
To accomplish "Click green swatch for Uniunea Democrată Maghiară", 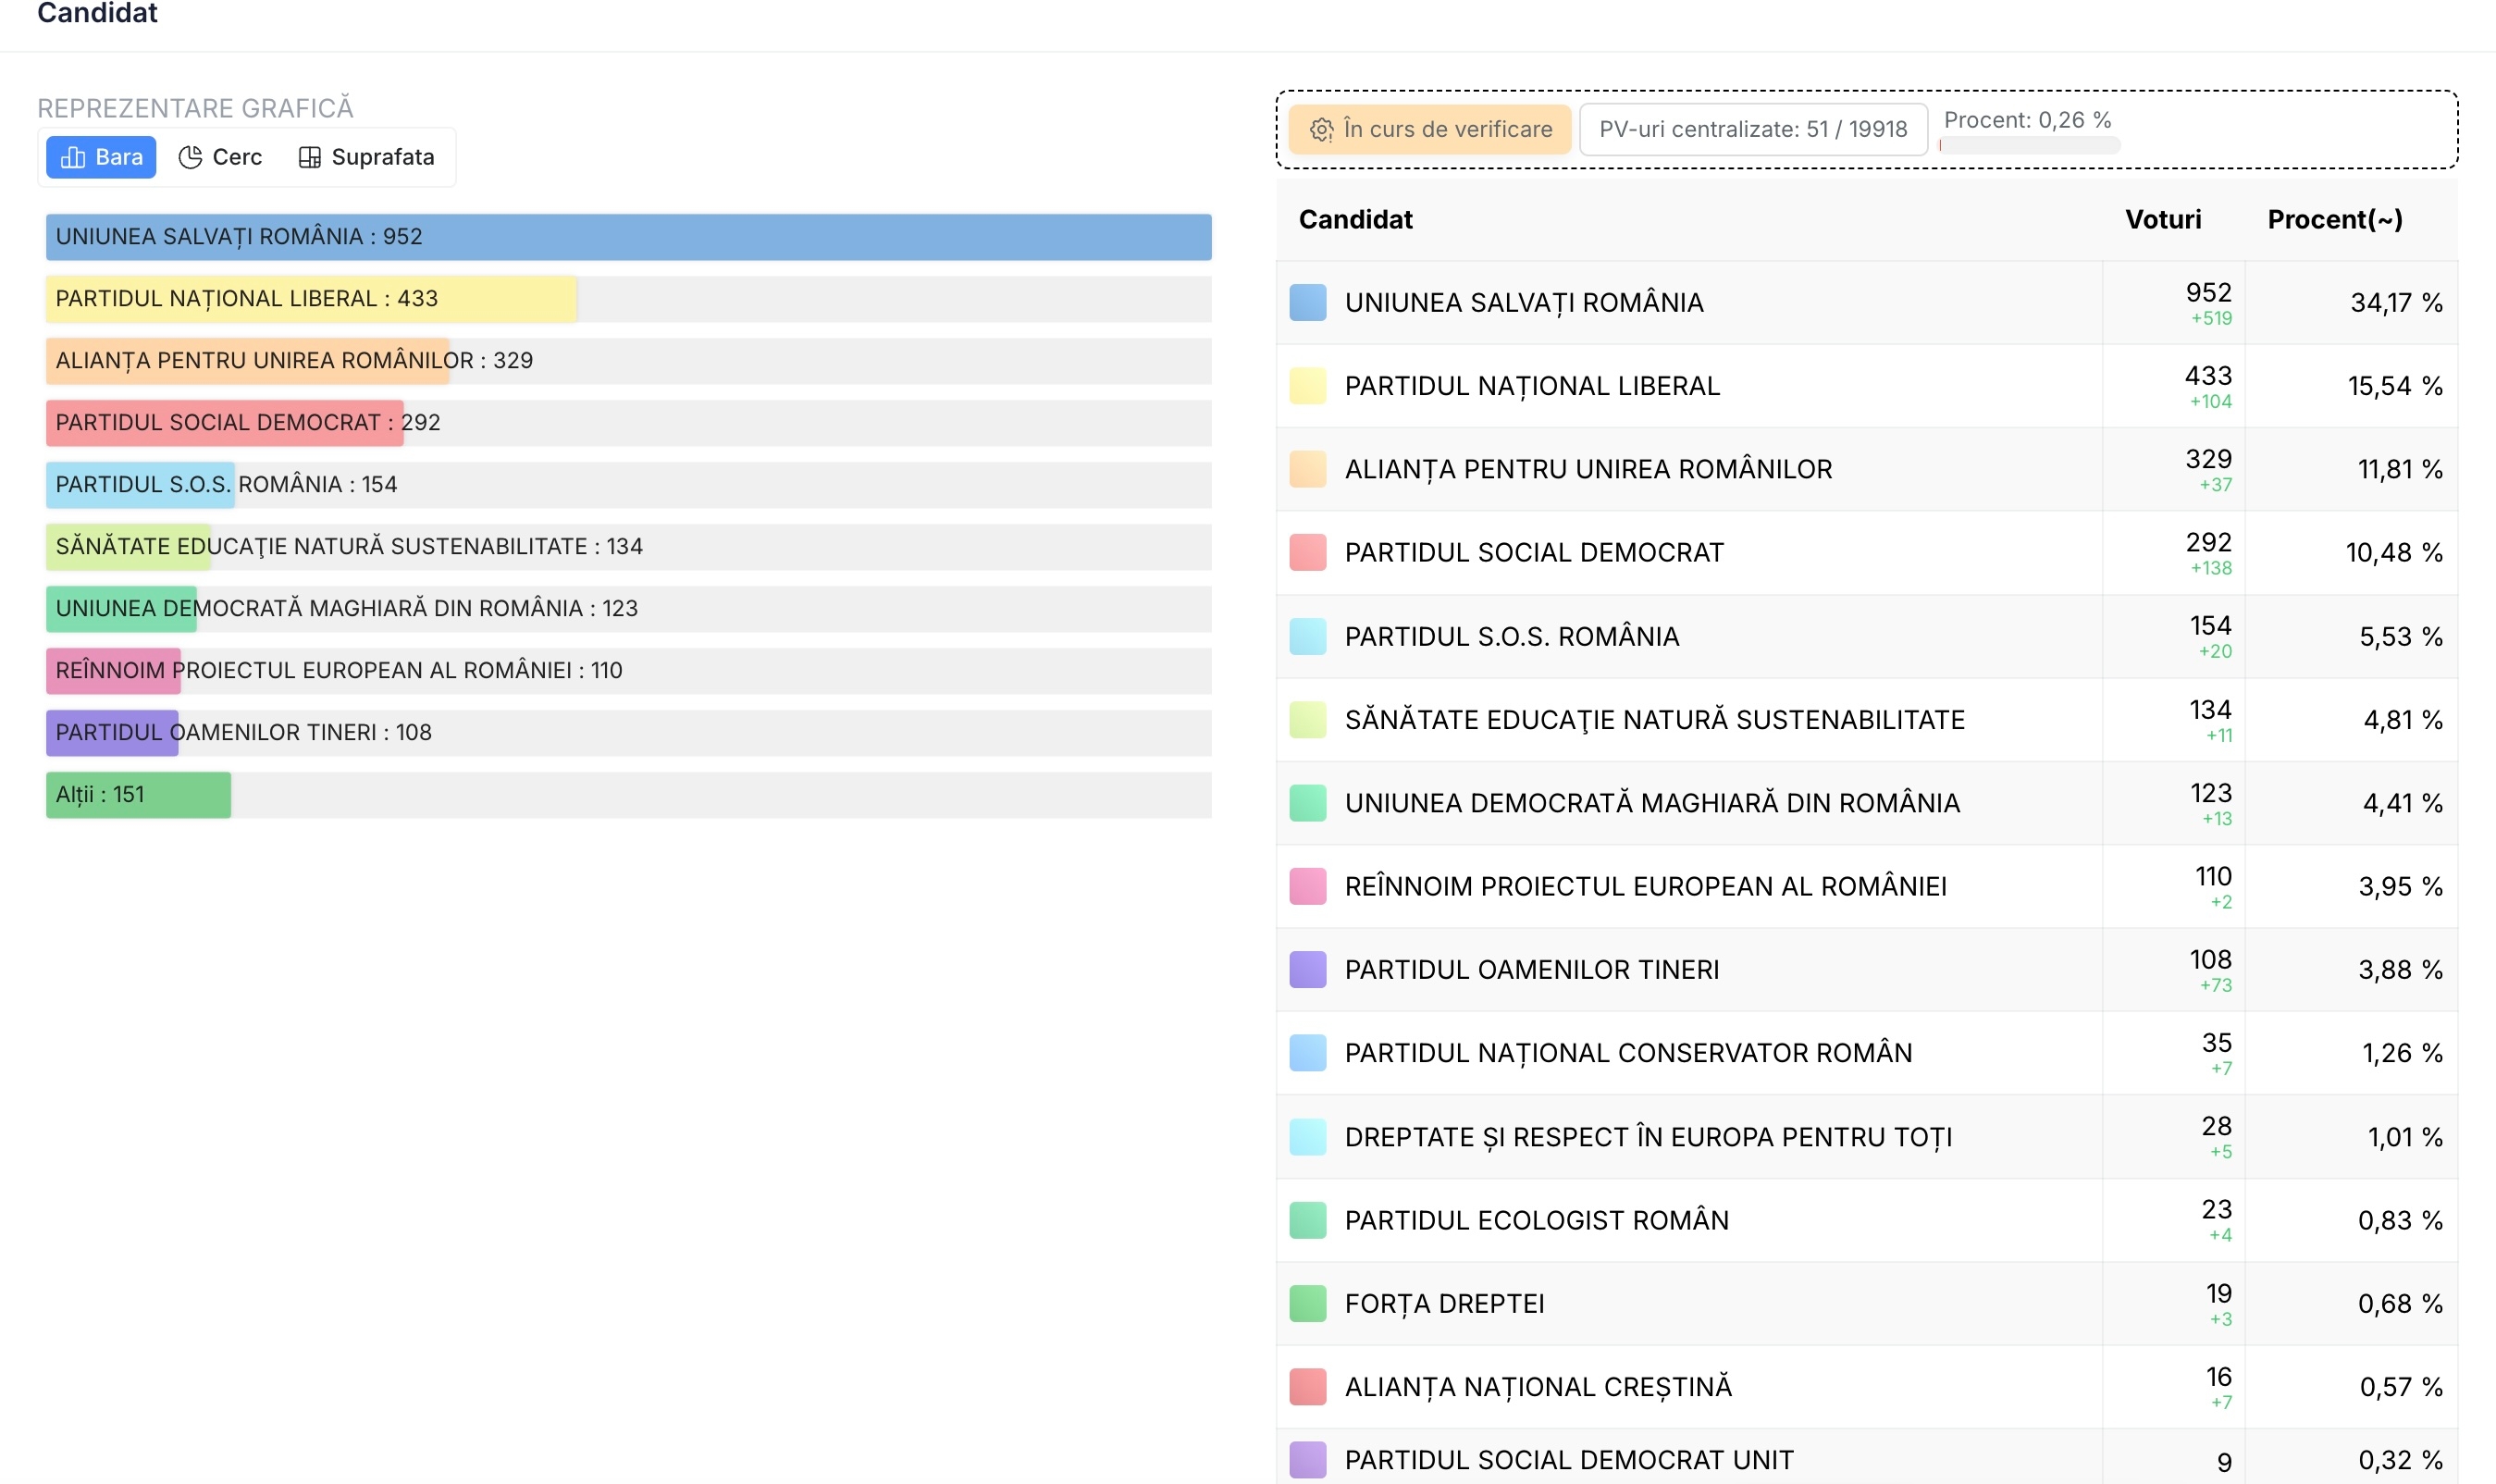I will click(x=1307, y=803).
